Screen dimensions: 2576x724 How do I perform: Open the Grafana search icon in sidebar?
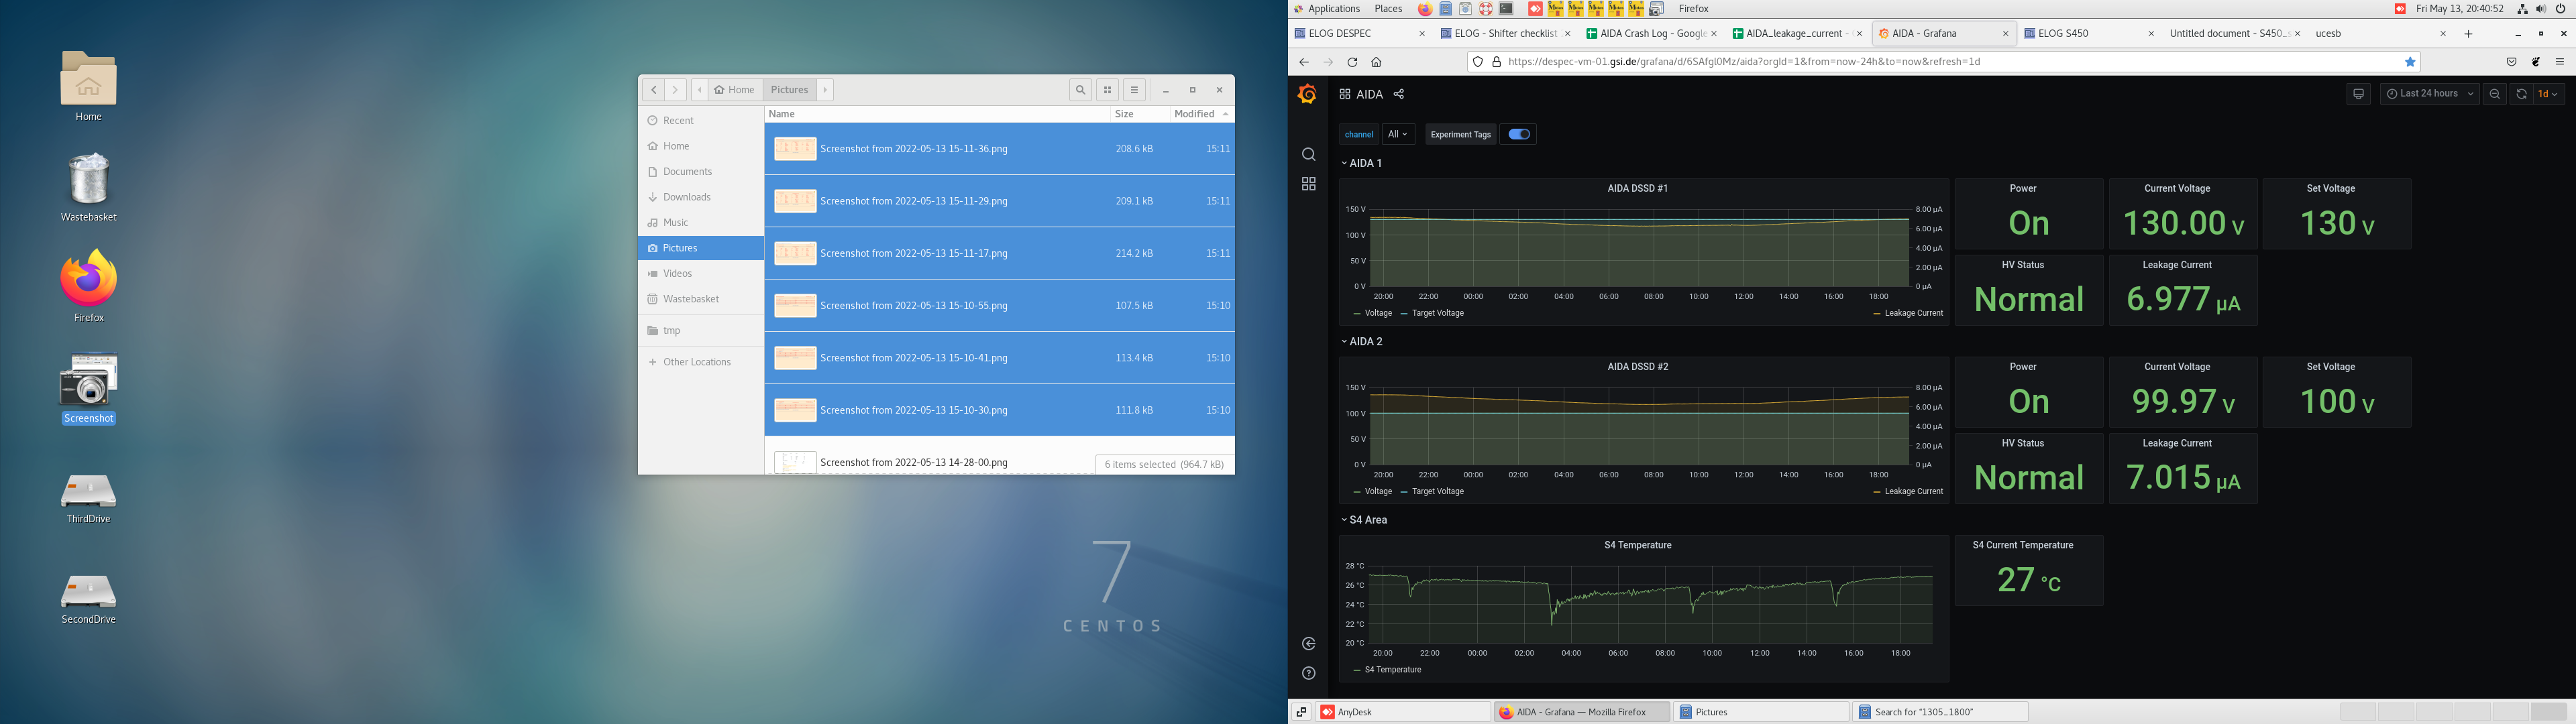[x=1308, y=154]
